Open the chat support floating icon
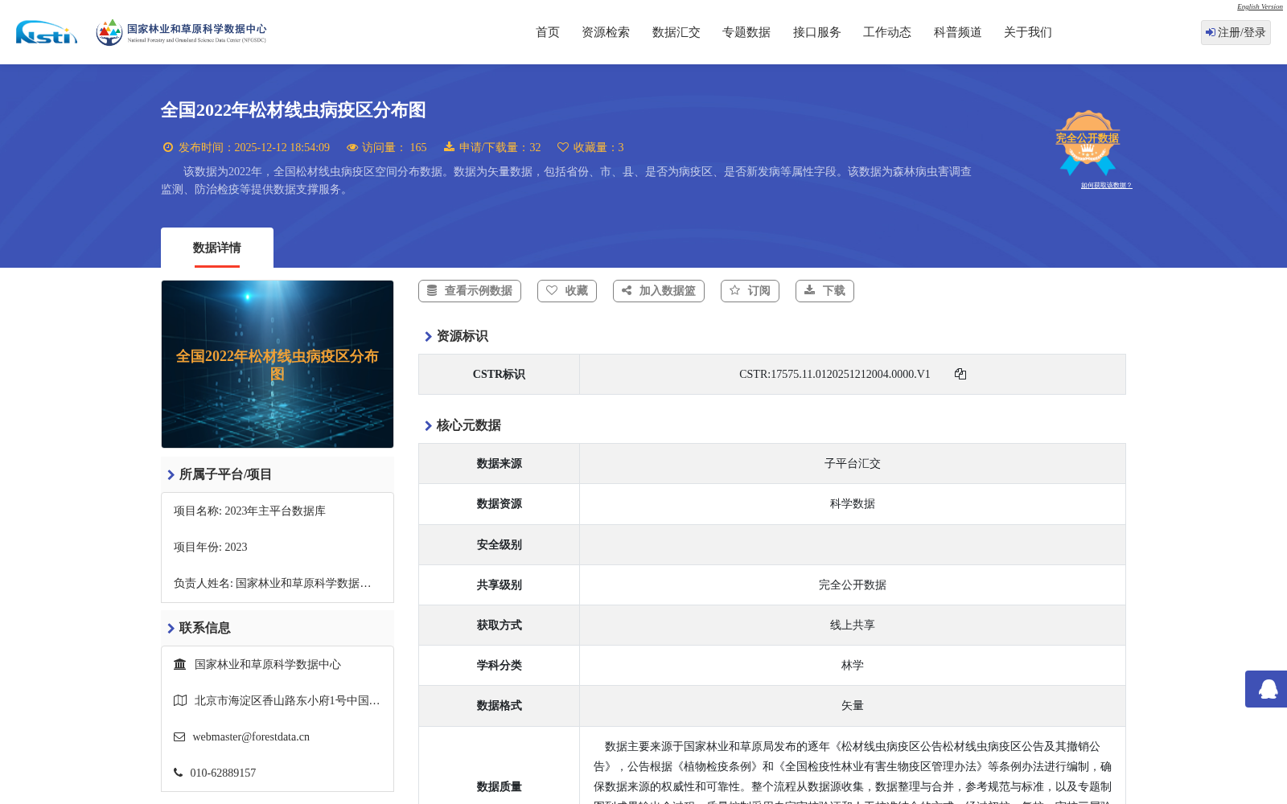Screen dimensions: 1287x804 coord(1267,689)
